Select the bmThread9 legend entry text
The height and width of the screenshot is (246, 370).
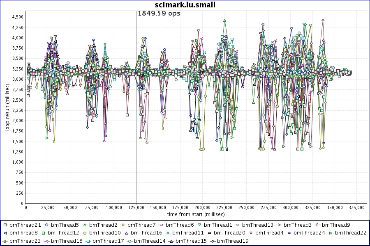pos(336,225)
